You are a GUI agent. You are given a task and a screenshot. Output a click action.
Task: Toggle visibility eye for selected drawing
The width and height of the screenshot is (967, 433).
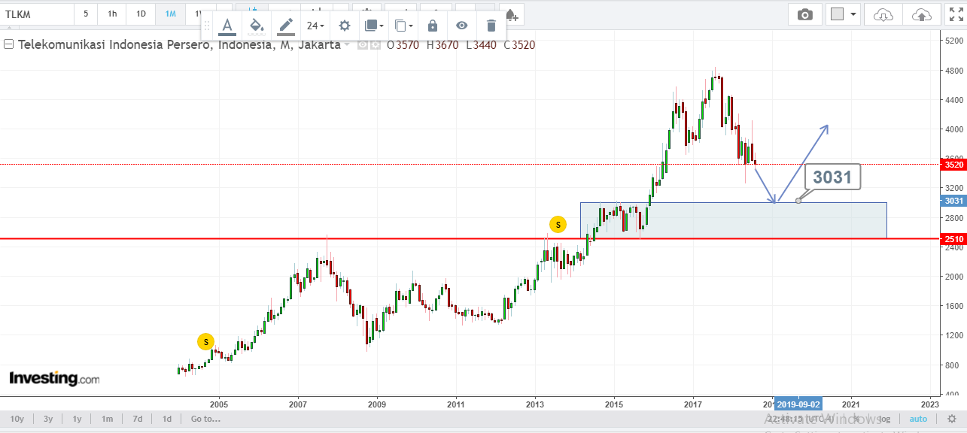coord(462,26)
